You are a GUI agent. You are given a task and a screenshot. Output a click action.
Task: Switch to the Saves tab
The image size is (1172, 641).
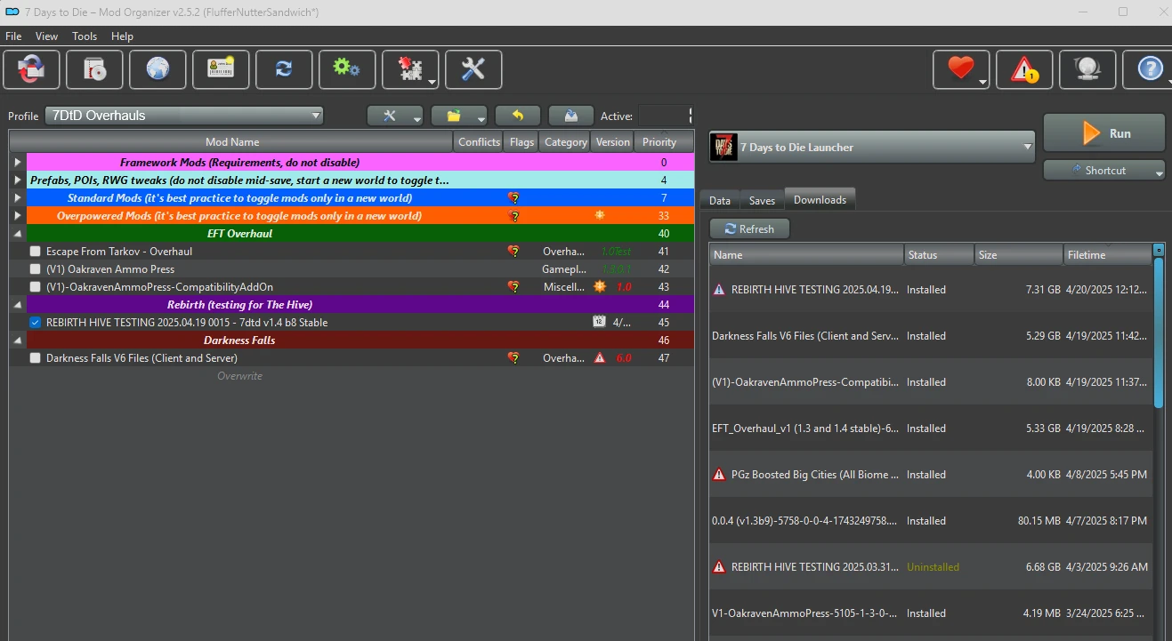763,200
